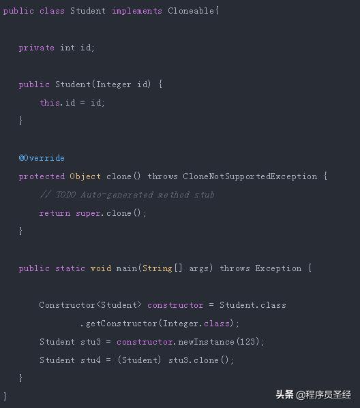Place cursor on 'private int id' line
The image size is (360, 408).
click(57, 48)
